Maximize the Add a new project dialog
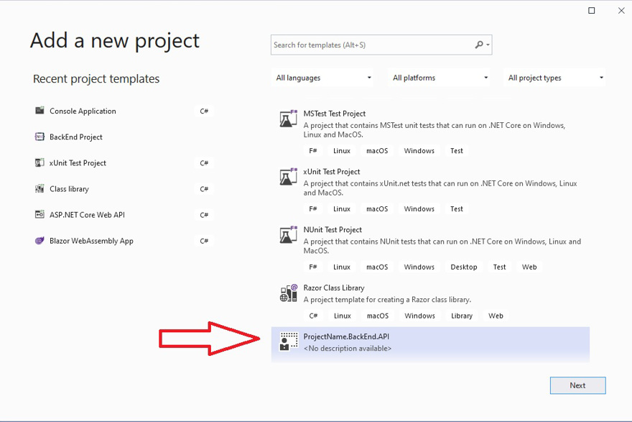Screen dimensions: 632x422 (x=591, y=11)
